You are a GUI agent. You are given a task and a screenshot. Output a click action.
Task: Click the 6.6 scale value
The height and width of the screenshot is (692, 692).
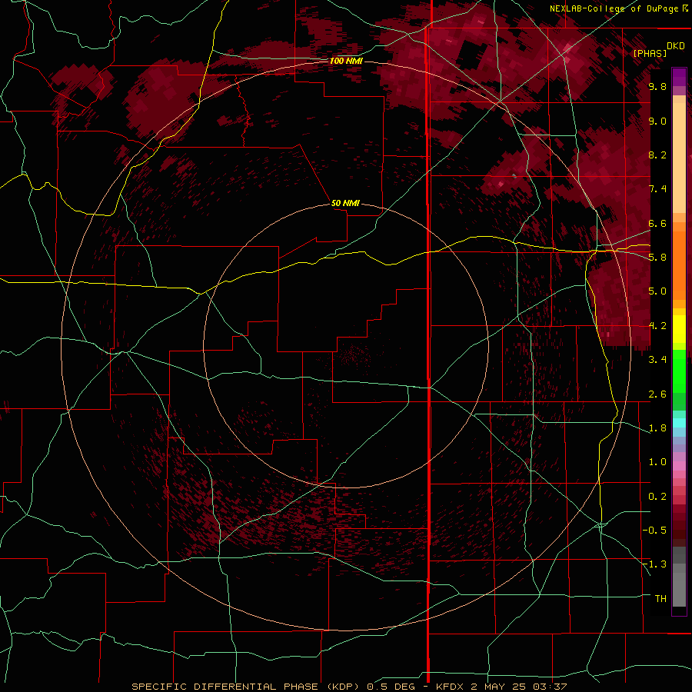coord(657,223)
